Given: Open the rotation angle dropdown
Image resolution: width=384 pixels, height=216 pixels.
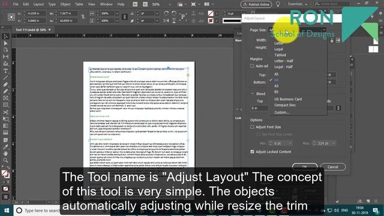Looking at the screenshot, I should (157, 13).
